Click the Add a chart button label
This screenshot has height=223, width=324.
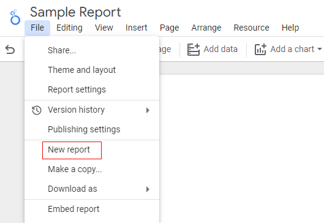292,49
